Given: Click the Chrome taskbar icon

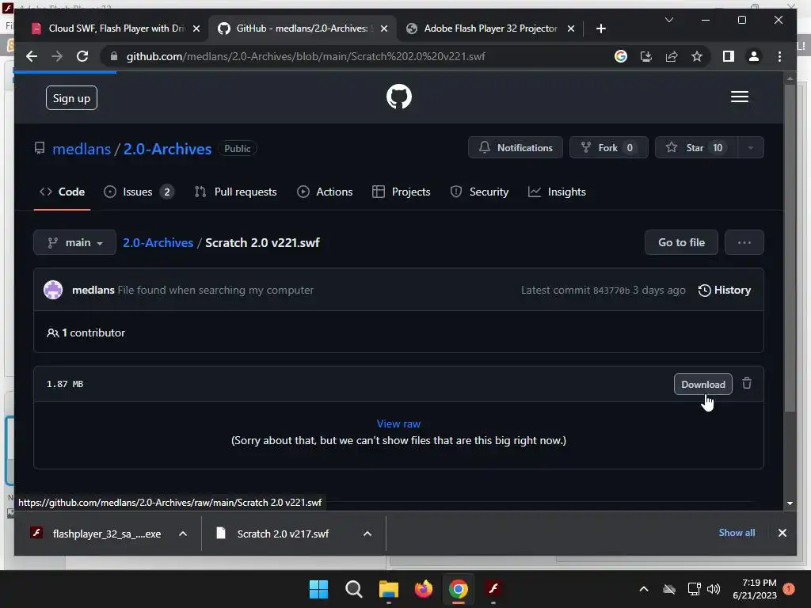Looking at the screenshot, I should (459, 589).
